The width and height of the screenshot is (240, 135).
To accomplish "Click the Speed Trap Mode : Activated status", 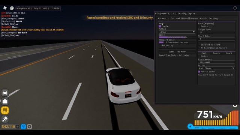I will click(x=174, y=55).
